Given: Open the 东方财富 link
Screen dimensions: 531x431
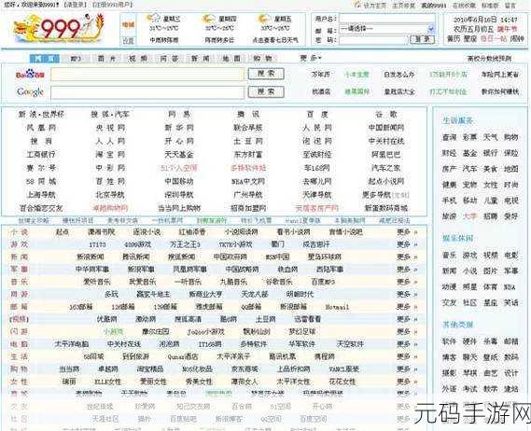Looking at the screenshot, I should pos(248,154).
